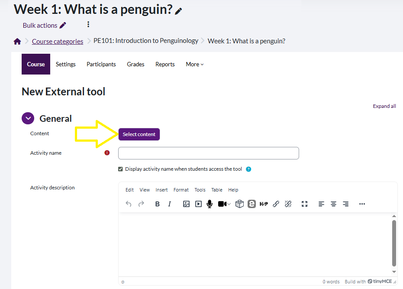Open the editor's Format menu

181,190
